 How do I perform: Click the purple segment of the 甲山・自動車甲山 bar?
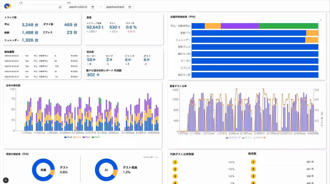click(240, 26)
